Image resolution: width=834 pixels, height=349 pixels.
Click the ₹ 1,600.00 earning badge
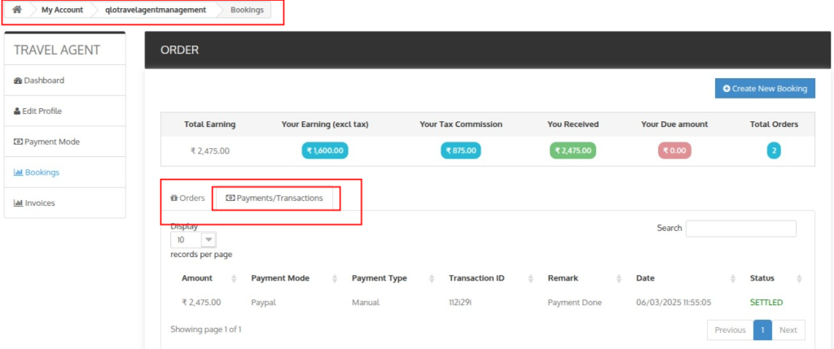point(325,151)
